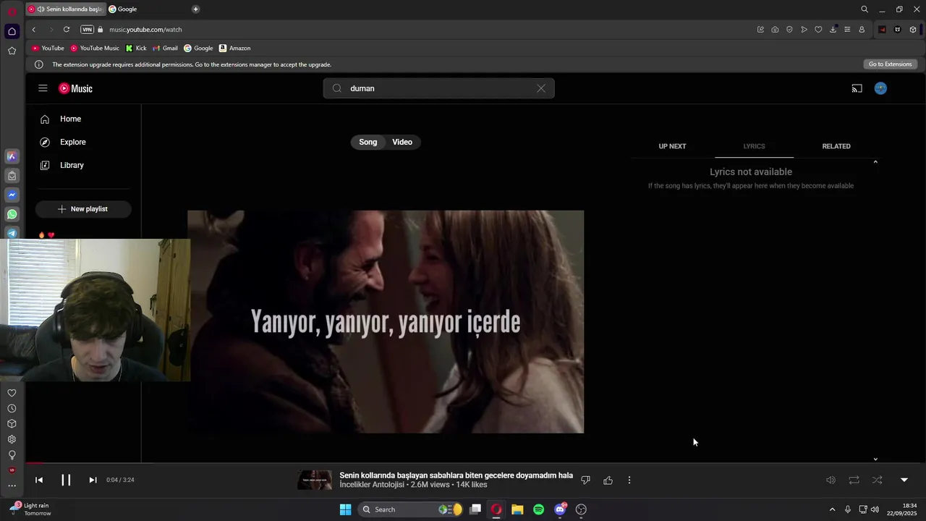The height and width of the screenshot is (521, 926).
Task: Skip to next track
Action: pos(93,480)
